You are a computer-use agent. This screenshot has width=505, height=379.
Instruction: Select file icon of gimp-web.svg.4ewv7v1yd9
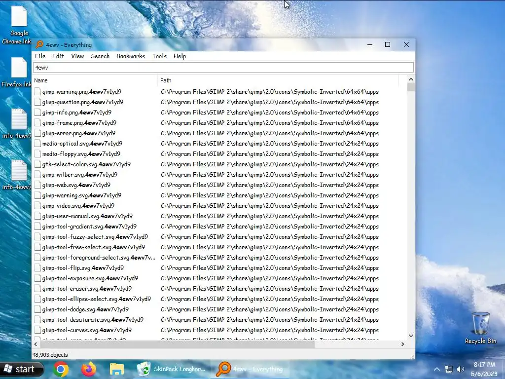click(37, 185)
